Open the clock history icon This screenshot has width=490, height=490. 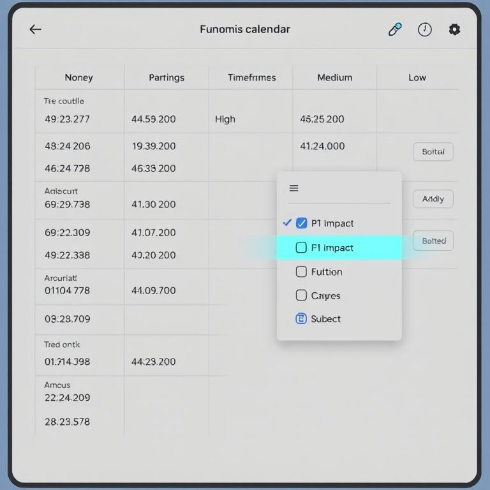424,29
